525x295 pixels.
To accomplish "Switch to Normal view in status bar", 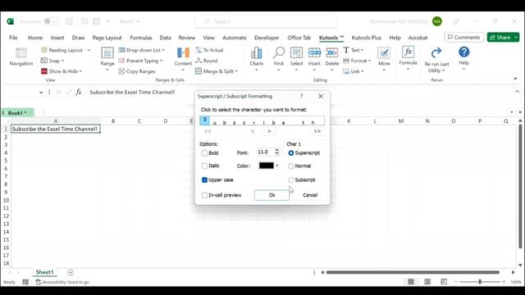I will click(x=411, y=282).
